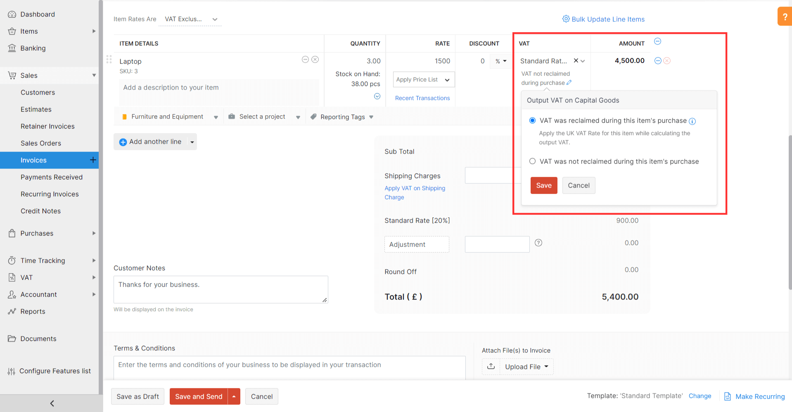Go to Reports in the sidebar

pos(33,312)
